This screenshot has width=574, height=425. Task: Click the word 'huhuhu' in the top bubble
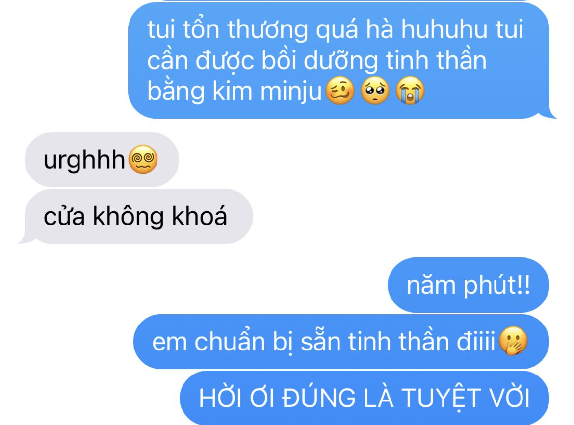click(x=444, y=29)
